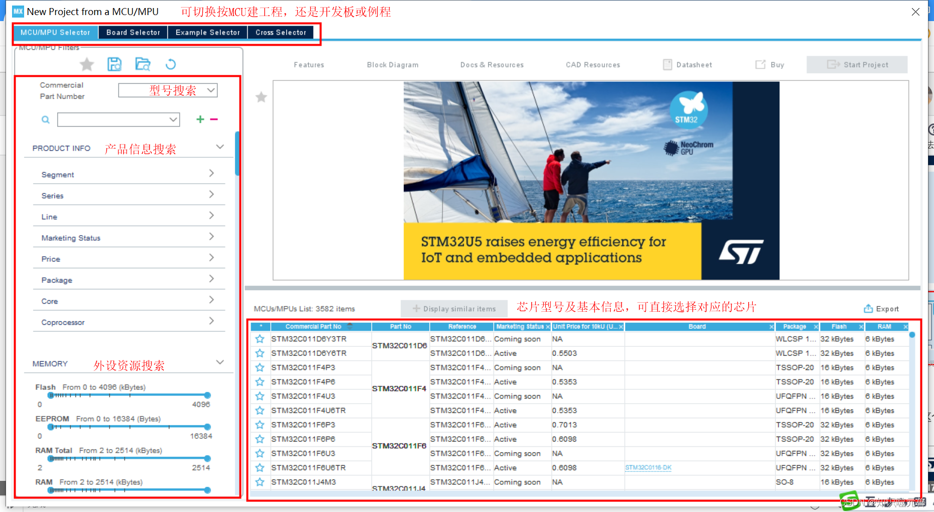
Task: Open CAD Resources tab
Action: [593, 65]
